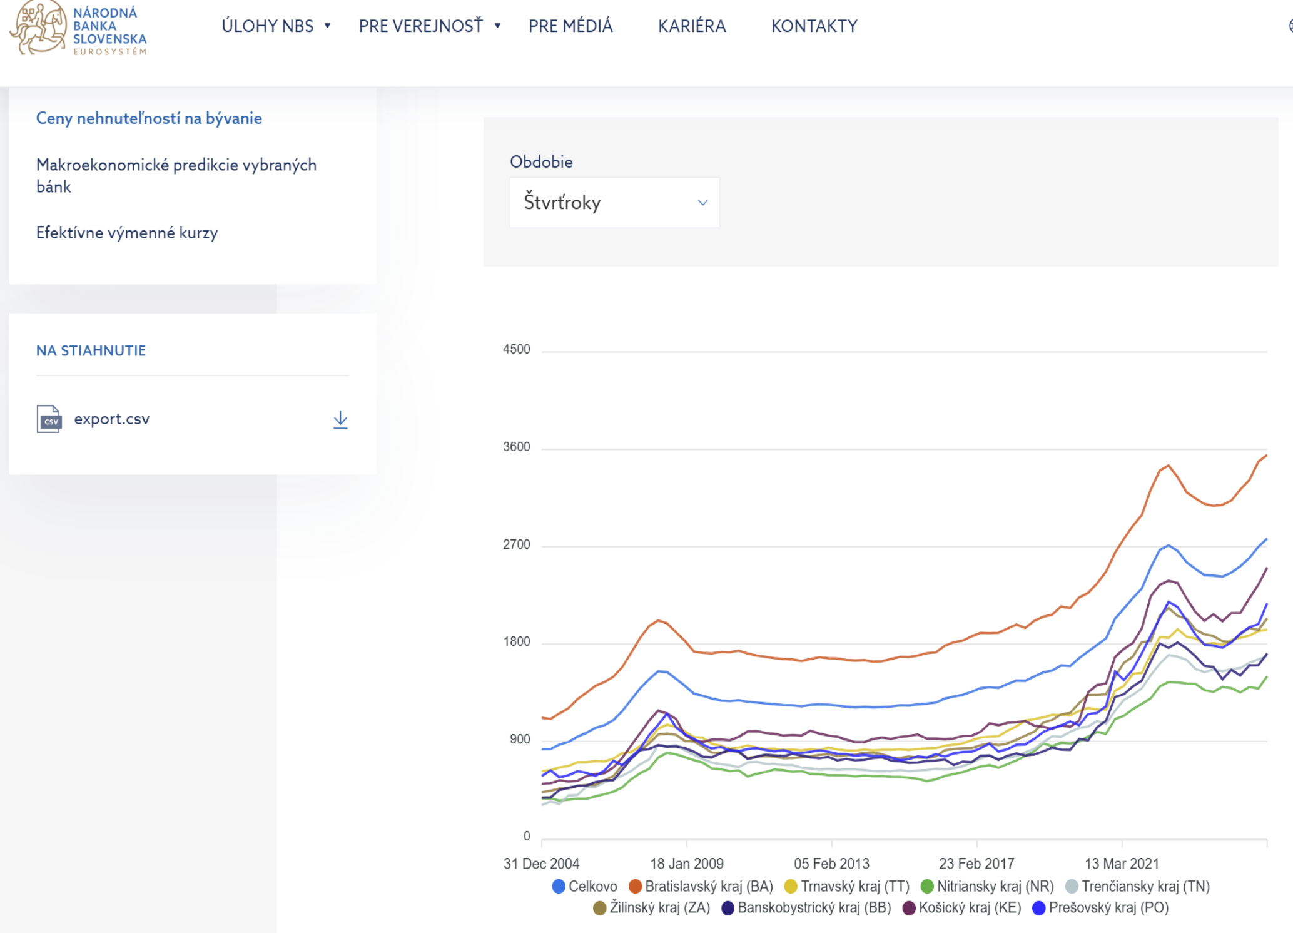Open the Obdobie Štvrťroky dropdown
The image size is (1293, 933).
click(x=614, y=202)
